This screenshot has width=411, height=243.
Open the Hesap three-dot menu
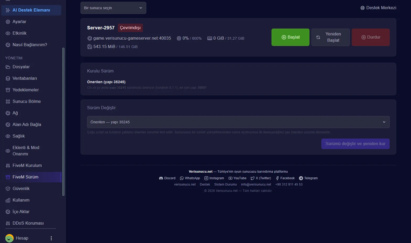(x=51, y=238)
